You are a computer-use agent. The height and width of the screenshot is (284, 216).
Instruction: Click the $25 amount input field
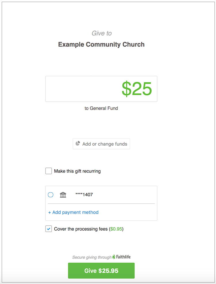pos(101,89)
